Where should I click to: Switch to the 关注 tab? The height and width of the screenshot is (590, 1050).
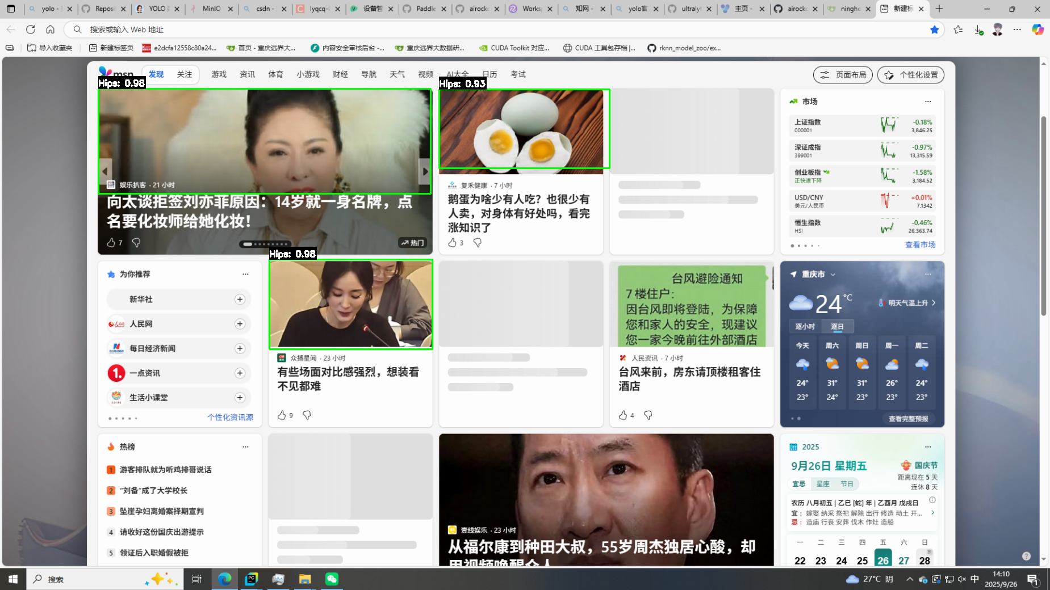click(x=185, y=74)
